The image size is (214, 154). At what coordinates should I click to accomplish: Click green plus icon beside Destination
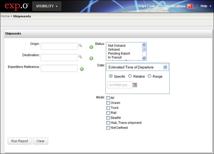point(91,58)
